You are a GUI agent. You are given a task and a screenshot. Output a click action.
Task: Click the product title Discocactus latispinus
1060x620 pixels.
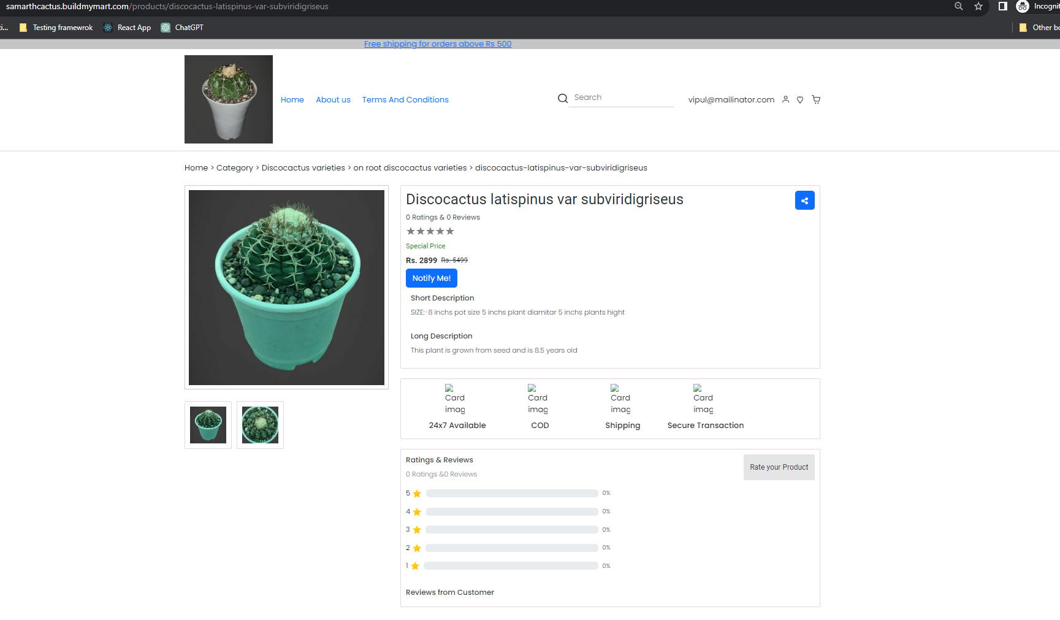[x=544, y=200]
